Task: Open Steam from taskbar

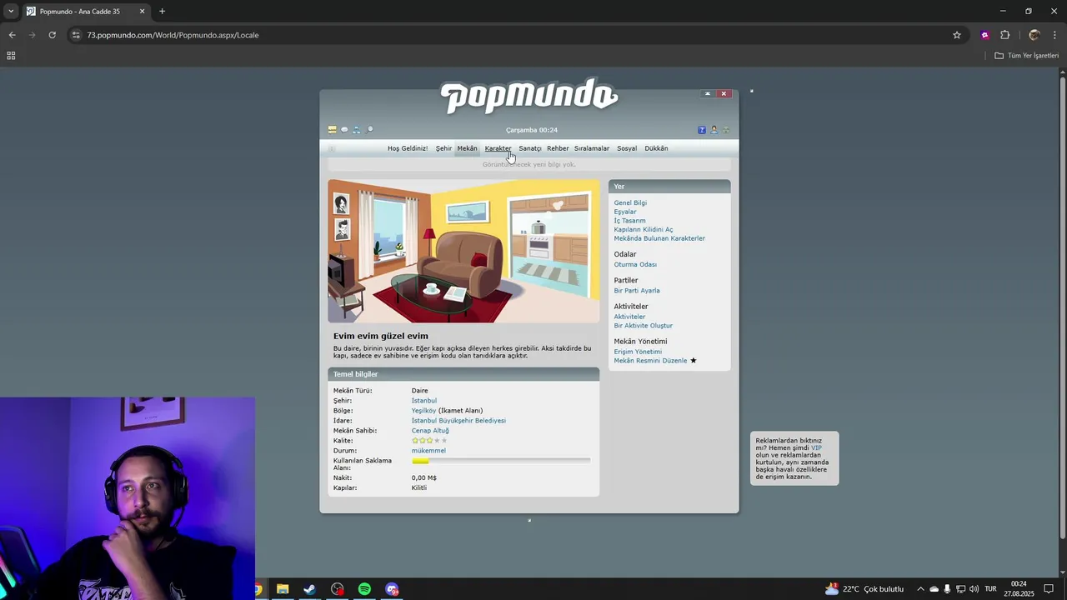Action: tap(309, 589)
